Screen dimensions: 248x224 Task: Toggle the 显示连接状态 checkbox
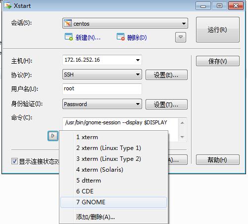14,161
